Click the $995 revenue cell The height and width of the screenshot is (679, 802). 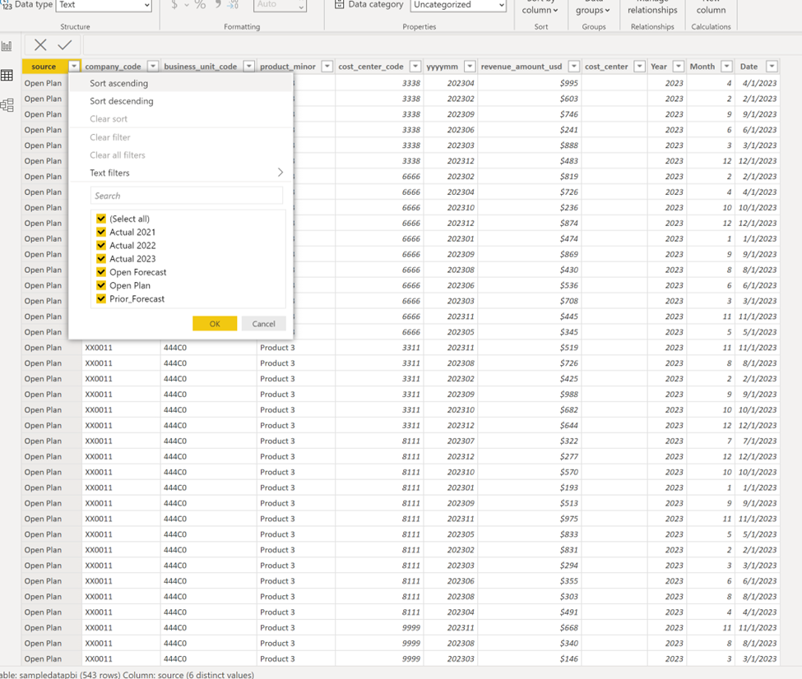tap(529, 83)
